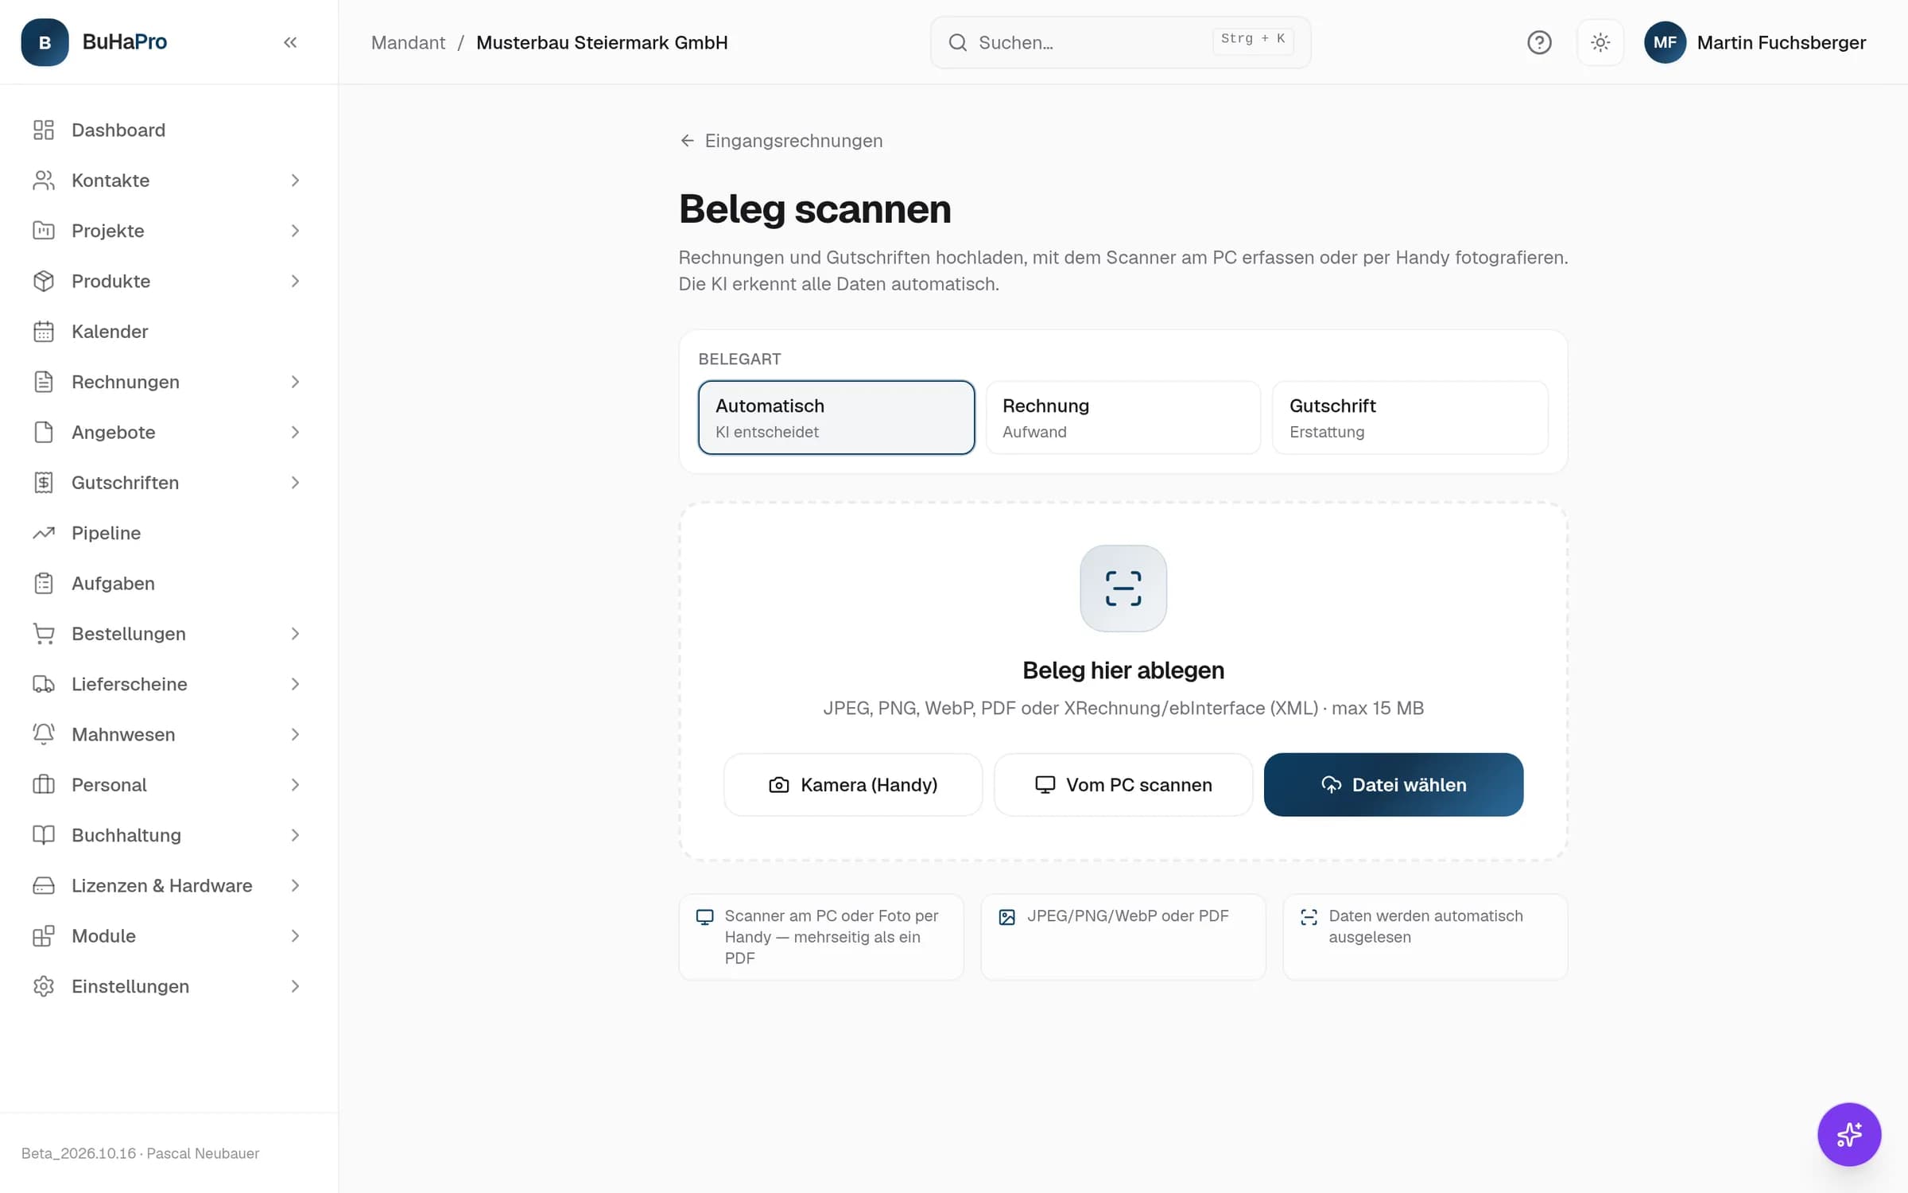
Task: Select Gutschrift Erstattung document type
Action: (x=1410, y=418)
